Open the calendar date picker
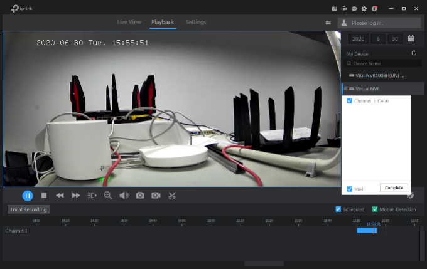The height and width of the screenshot is (269, 427). [x=413, y=39]
